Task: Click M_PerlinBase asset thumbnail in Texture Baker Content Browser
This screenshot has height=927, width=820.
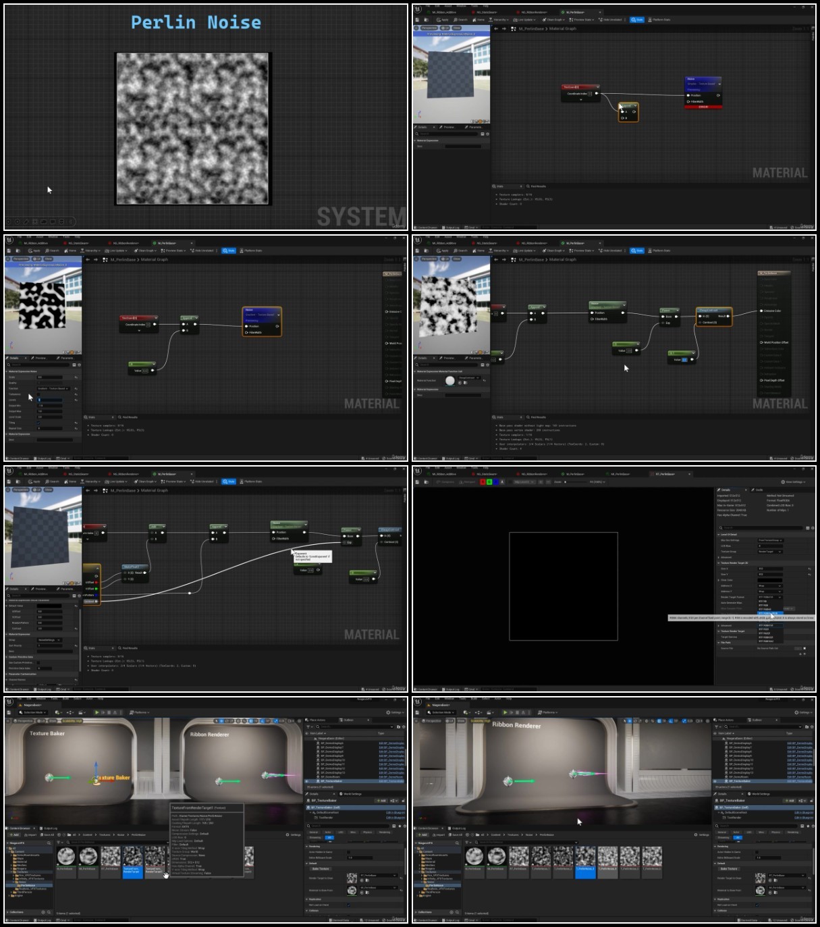Action: [x=65, y=855]
